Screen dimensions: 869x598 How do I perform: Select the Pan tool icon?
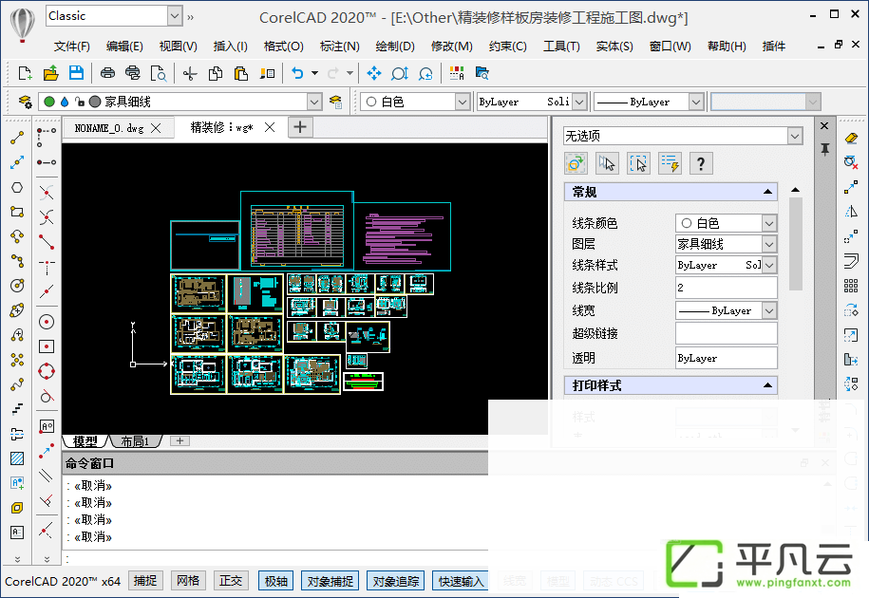click(374, 73)
